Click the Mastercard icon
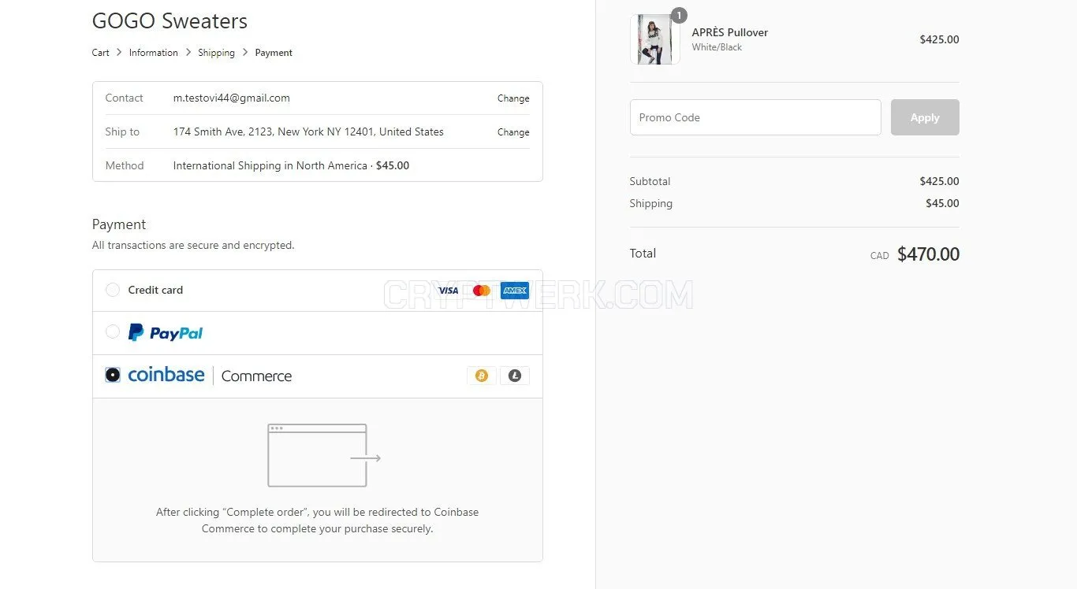This screenshot has height=589, width=1077. coord(481,291)
